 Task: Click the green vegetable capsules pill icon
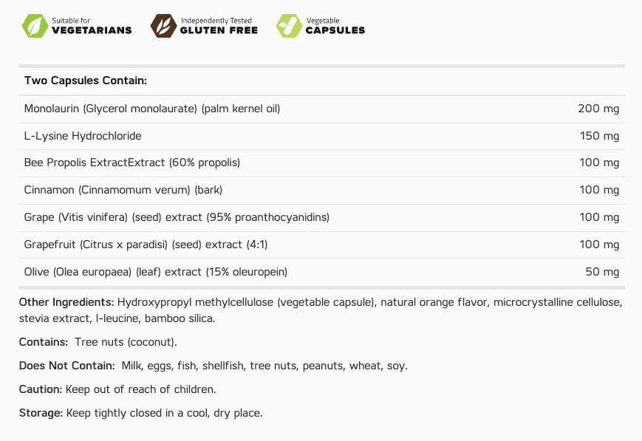(x=288, y=26)
